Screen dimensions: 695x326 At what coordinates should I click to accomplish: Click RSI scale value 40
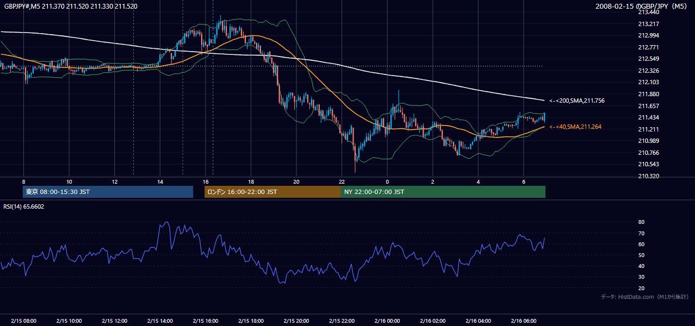pos(641,266)
